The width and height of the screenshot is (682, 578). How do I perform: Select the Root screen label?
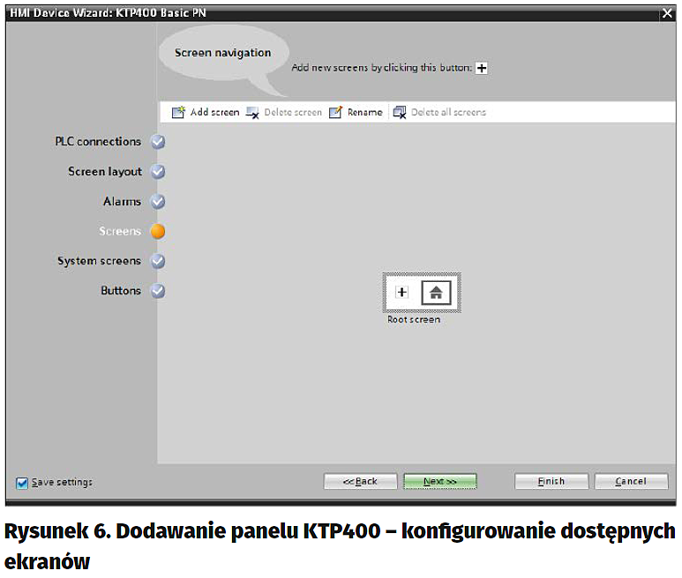[x=414, y=320]
